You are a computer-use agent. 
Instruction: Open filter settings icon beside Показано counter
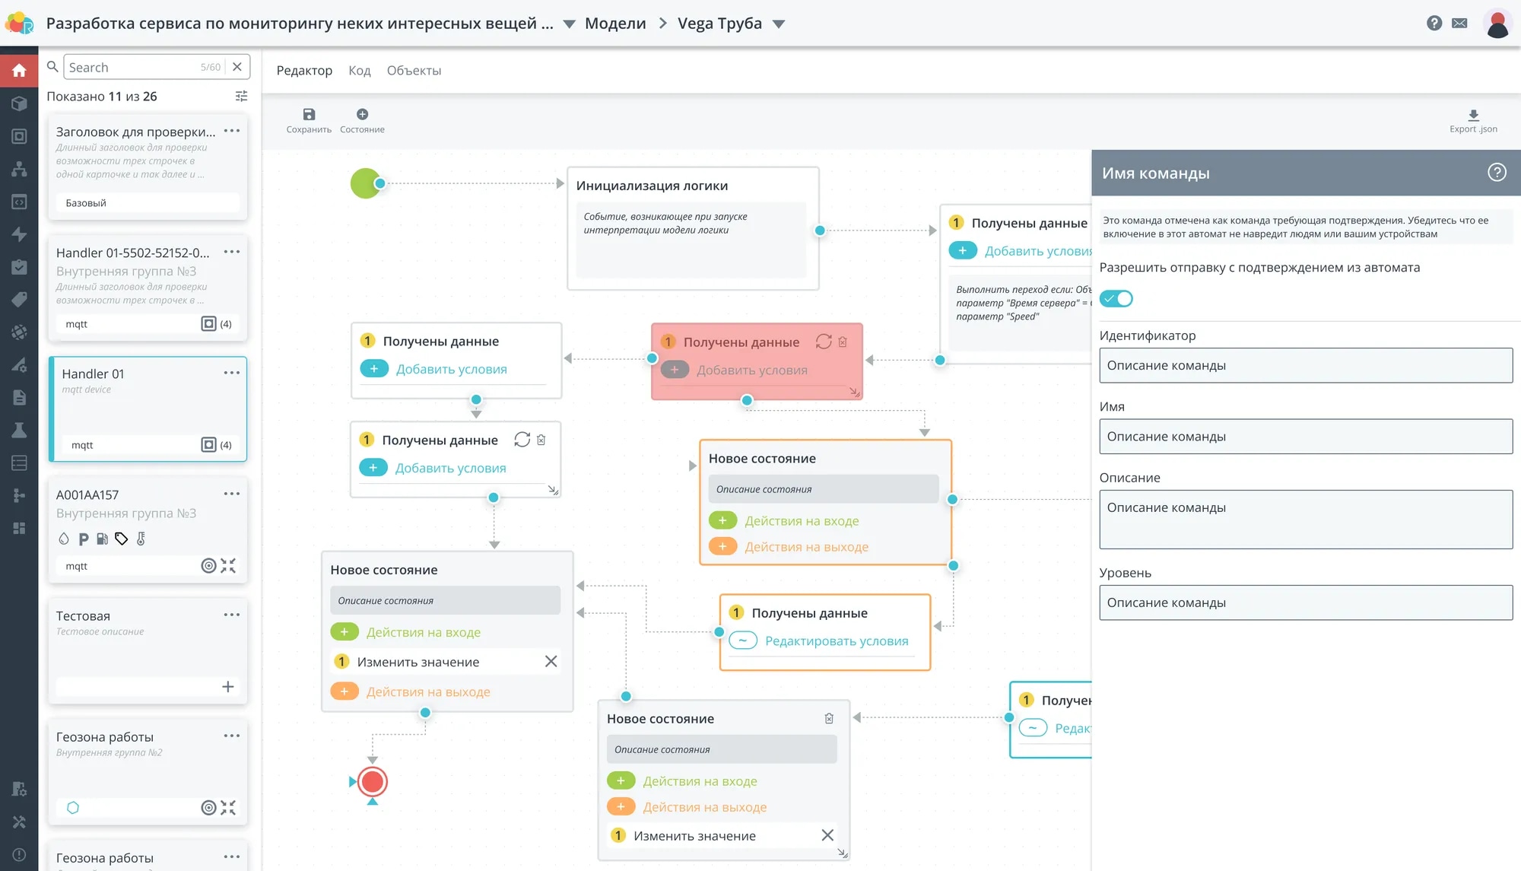(x=241, y=96)
